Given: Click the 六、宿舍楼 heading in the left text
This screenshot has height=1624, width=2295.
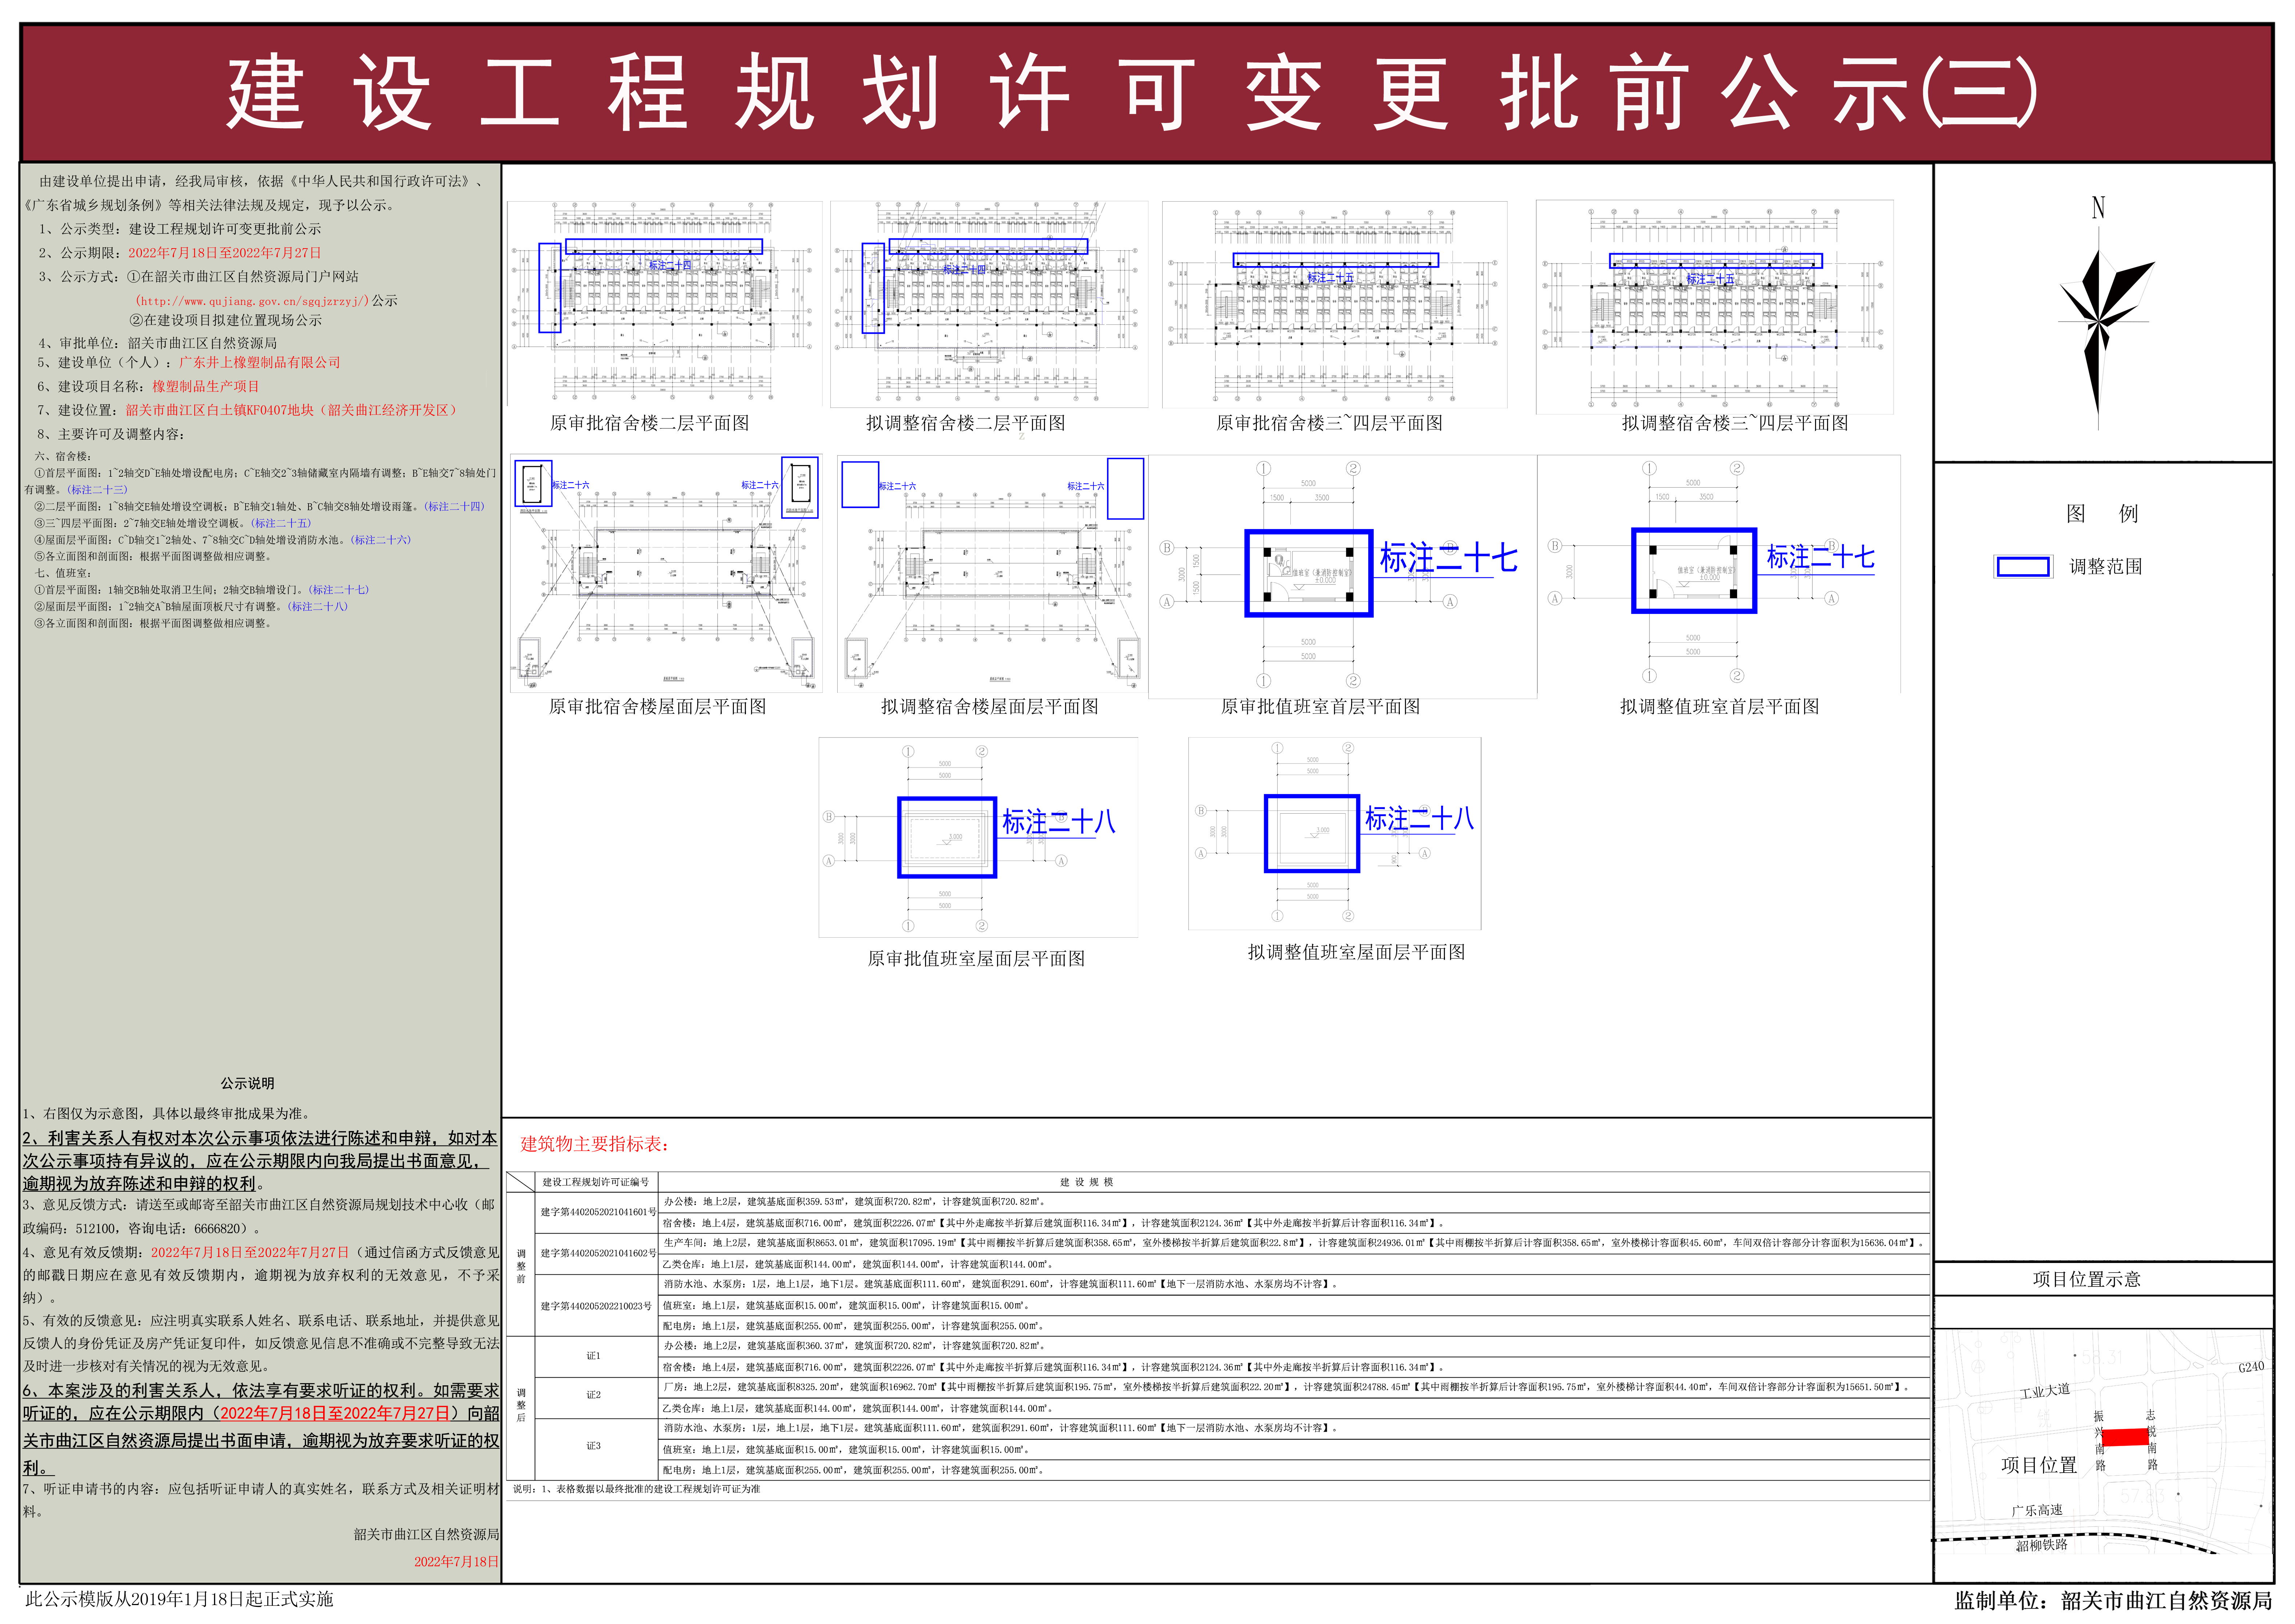Looking at the screenshot, I should (63, 457).
